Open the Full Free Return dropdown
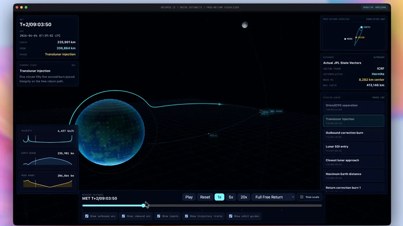 point(273,197)
